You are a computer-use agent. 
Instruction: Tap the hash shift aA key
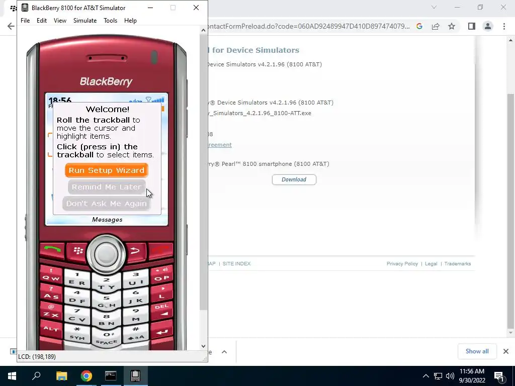[x=135, y=333]
